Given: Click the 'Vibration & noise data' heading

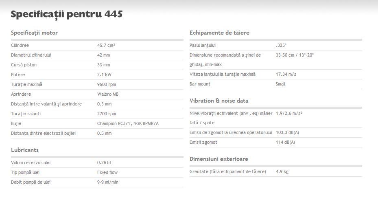Looking at the screenshot, I should tap(218, 101).
